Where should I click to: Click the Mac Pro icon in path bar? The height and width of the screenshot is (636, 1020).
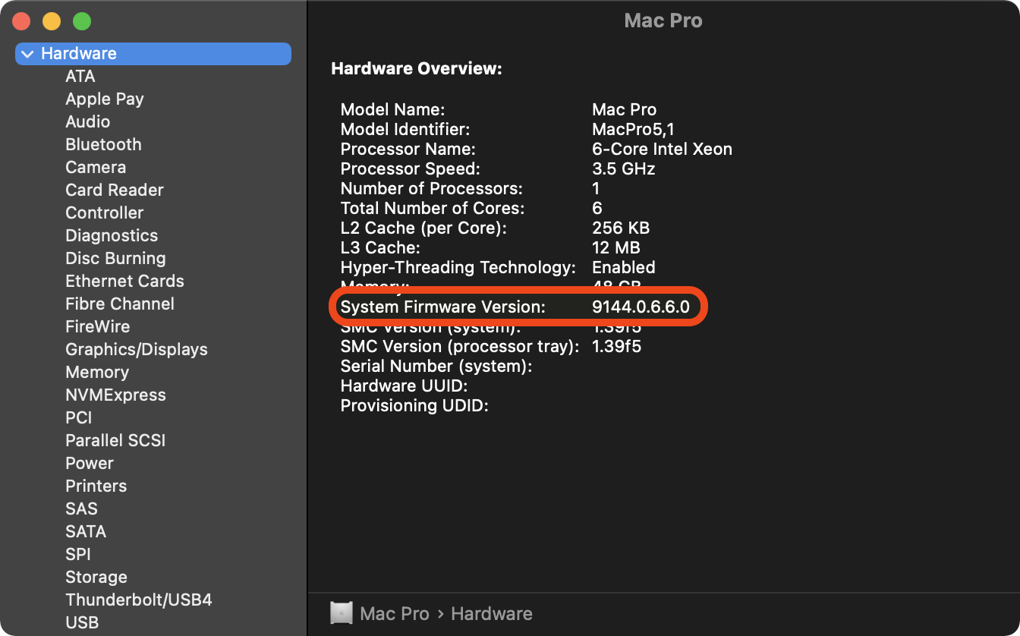(342, 613)
